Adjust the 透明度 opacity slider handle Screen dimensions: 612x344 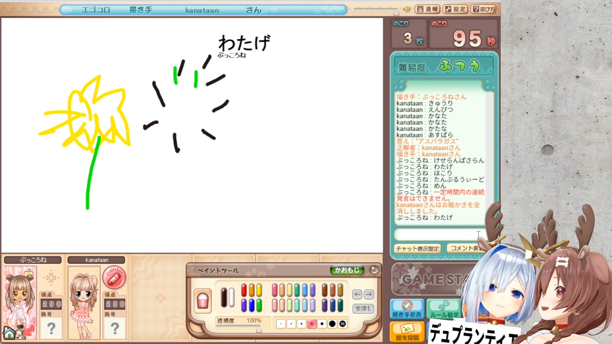pos(259,330)
